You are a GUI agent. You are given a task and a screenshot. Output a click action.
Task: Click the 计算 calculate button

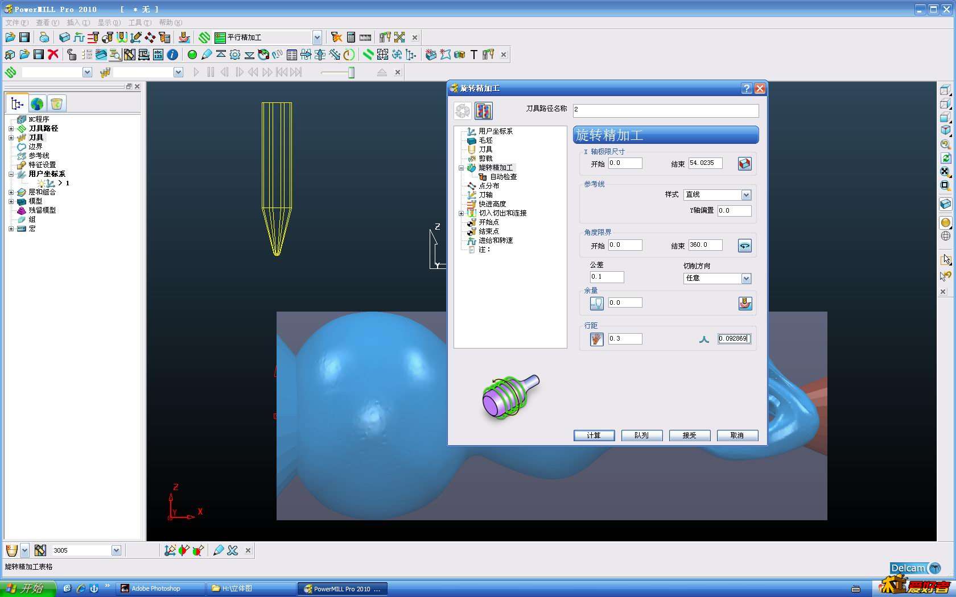click(x=594, y=436)
